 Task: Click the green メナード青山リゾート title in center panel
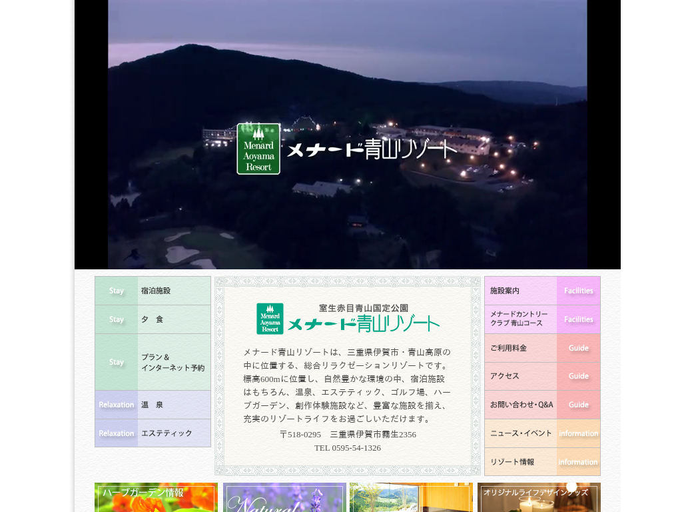(364, 325)
